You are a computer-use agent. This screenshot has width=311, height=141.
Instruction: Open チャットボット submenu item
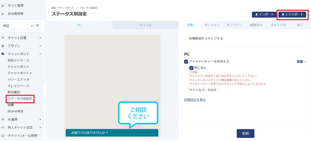pos(19,66)
